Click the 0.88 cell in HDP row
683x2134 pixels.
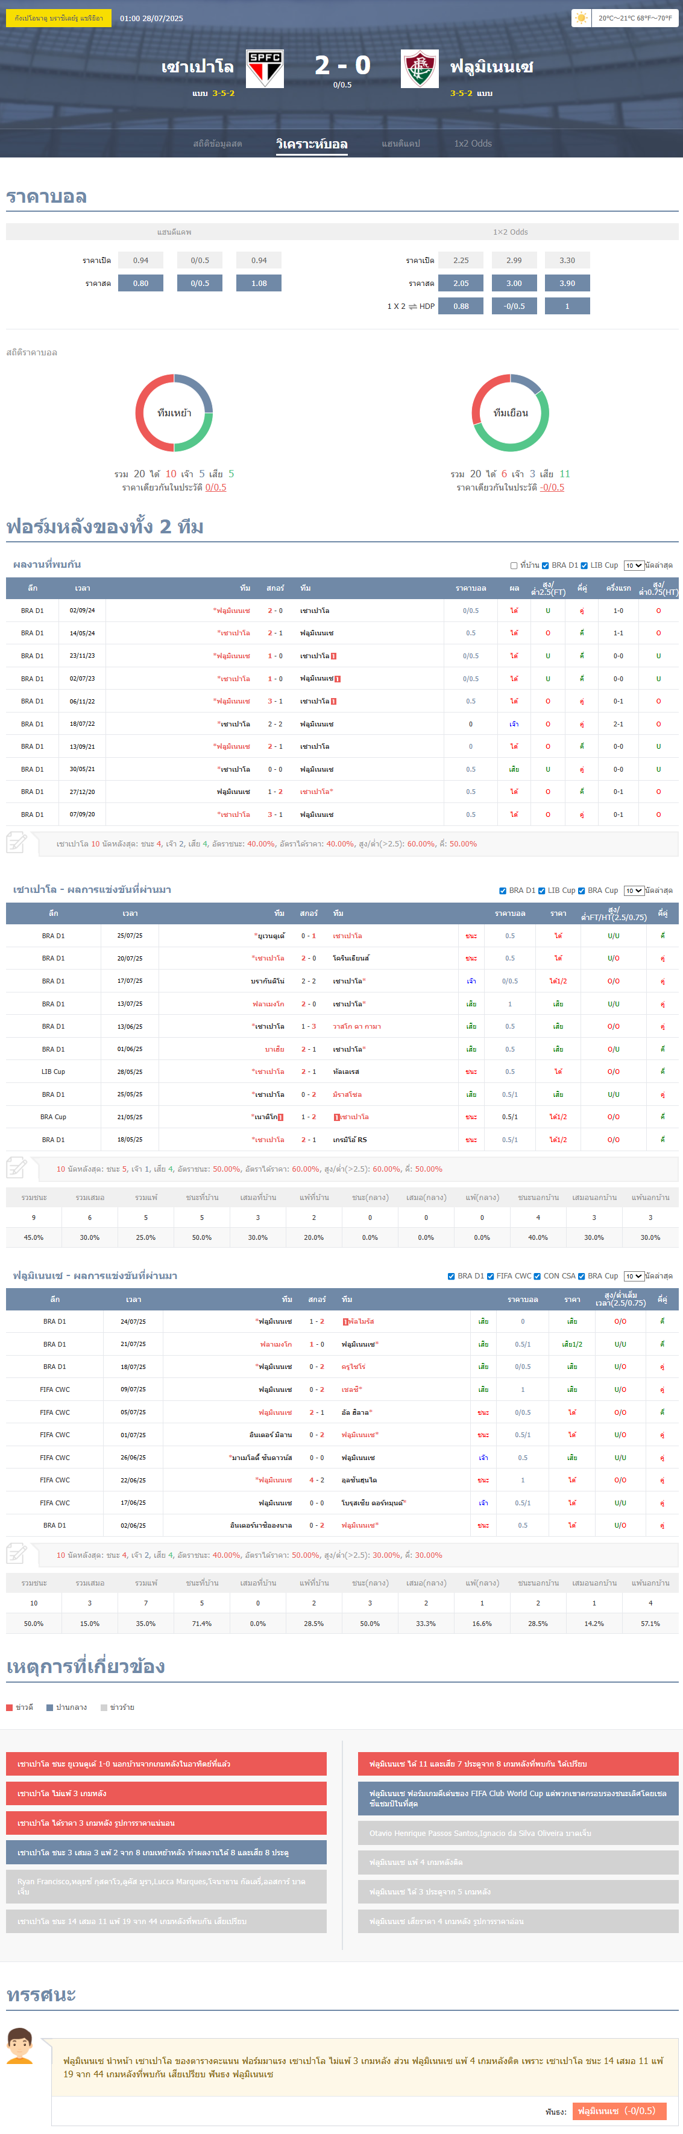tap(461, 306)
